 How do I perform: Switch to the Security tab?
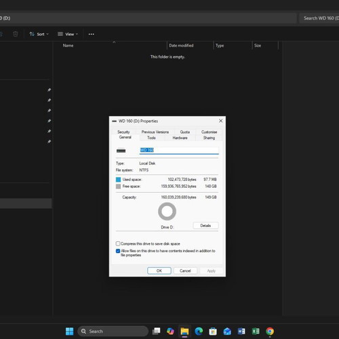tap(123, 132)
